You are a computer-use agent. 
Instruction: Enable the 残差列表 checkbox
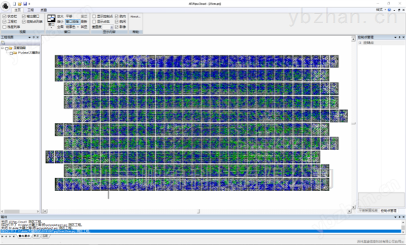coord(4,27)
